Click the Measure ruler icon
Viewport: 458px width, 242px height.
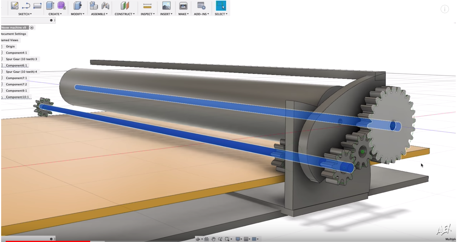coord(147,6)
